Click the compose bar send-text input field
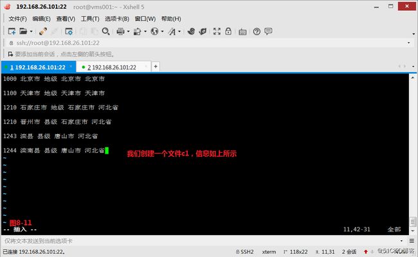The image size is (418, 257). (201, 241)
